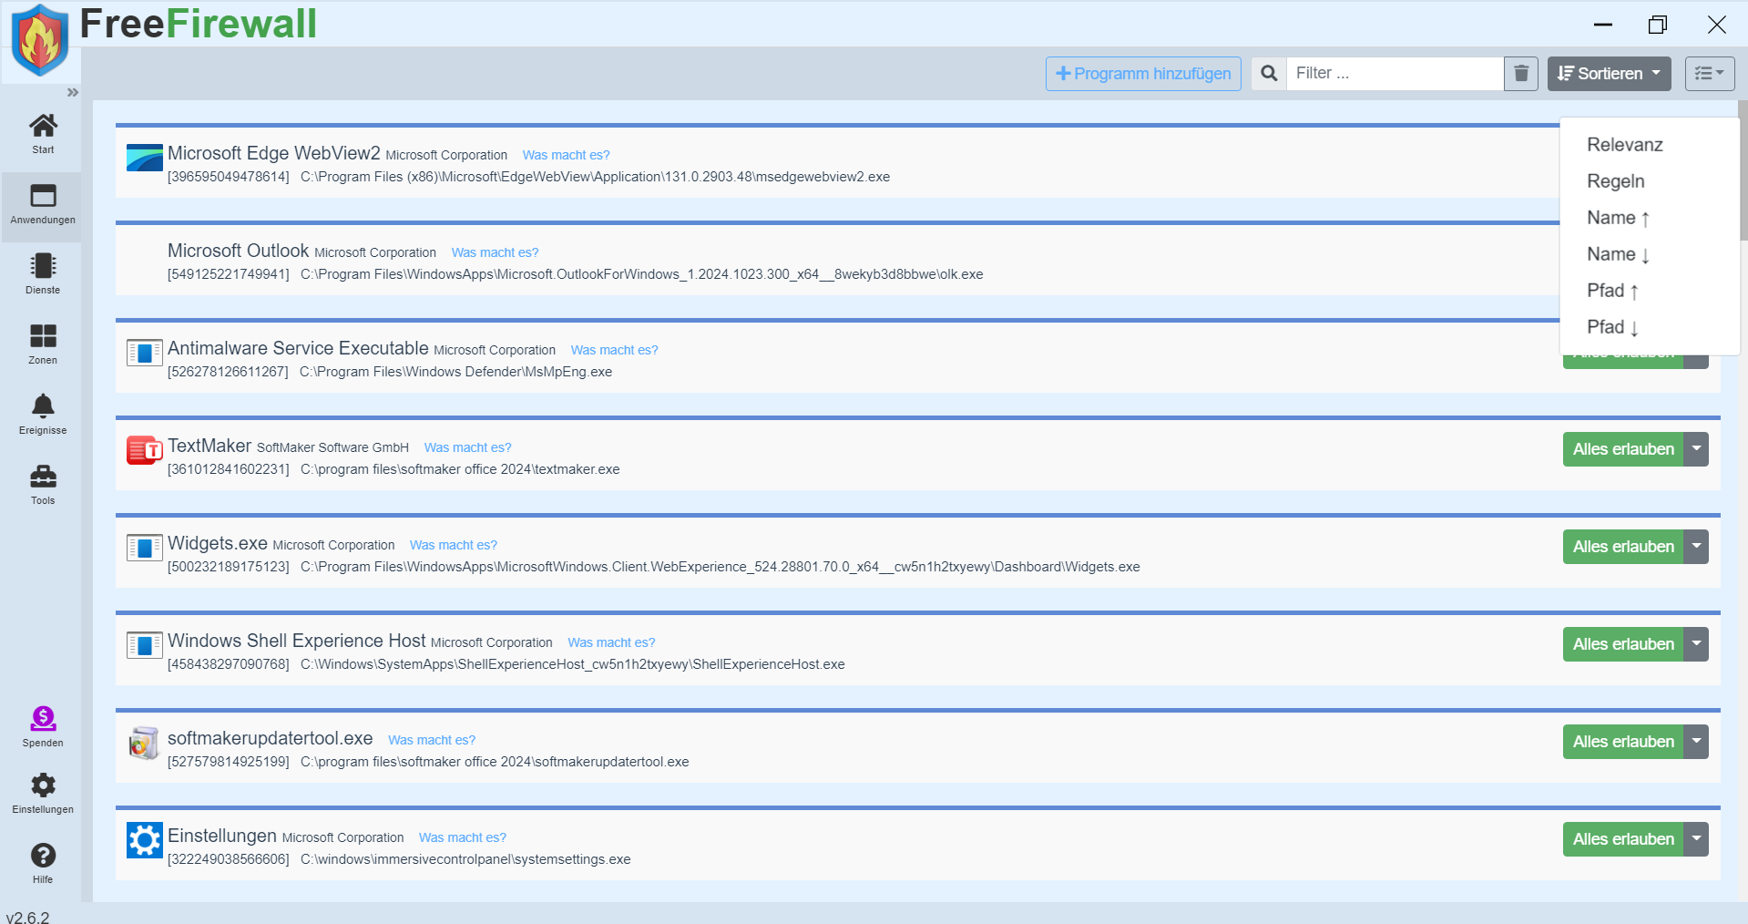Click the TextMaker app icon
The height and width of the screenshot is (924, 1748).
[x=145, y=449]
